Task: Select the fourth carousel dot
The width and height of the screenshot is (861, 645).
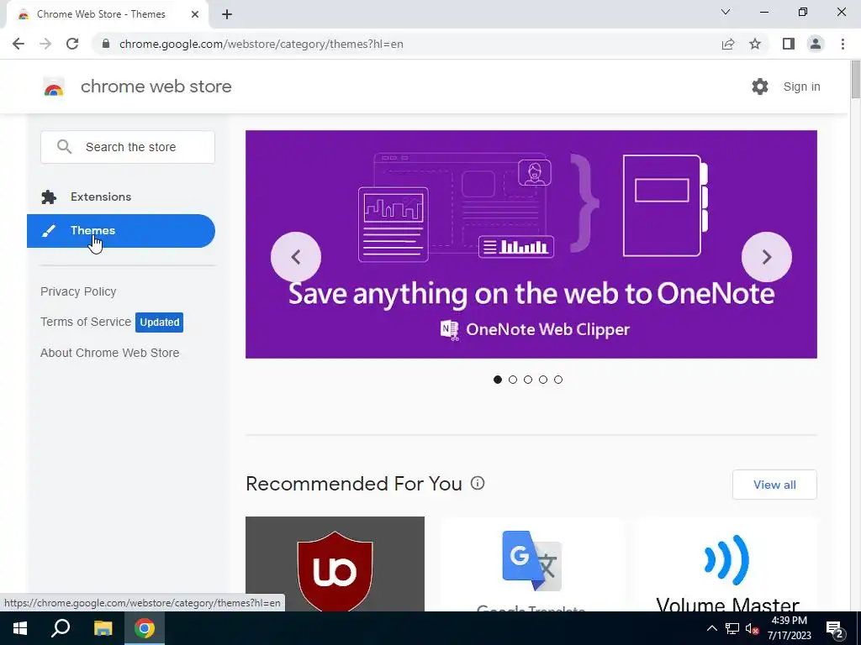Action: click(x=543, y=380)
